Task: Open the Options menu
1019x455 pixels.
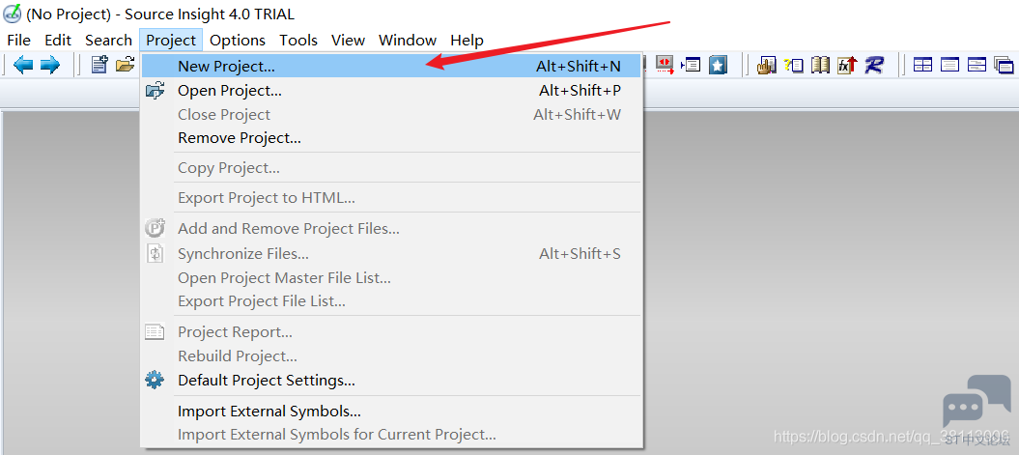Action: [x=238, y=40]
